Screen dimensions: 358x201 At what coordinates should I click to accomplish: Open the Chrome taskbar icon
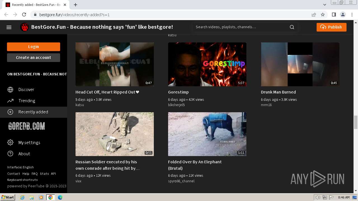click(x=50, y=197)
